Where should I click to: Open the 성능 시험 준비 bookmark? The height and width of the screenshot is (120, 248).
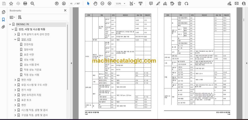click(x=31, y=65)
